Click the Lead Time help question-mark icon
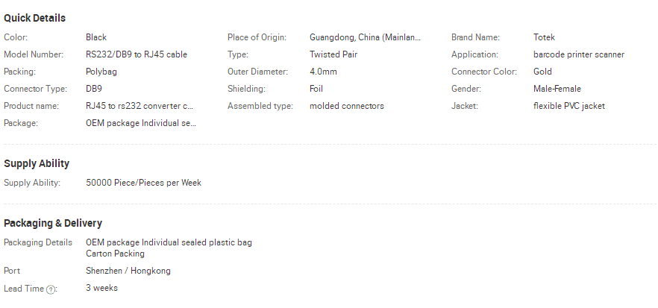The image size is (658, 308). (51, 289)
